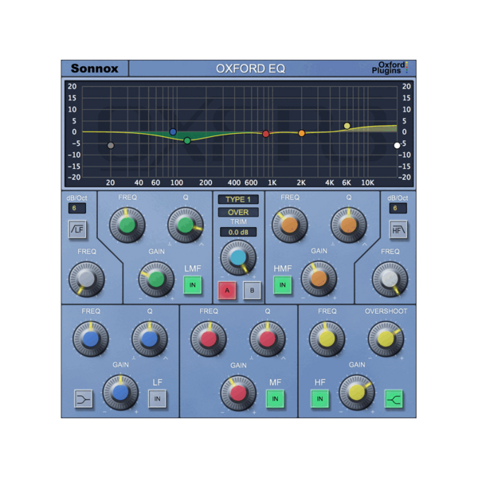Image resolution: width=478 pixels, height=478 pixels.
Task: Click the red MF Q knob
Action: click(x=268, y=339)
